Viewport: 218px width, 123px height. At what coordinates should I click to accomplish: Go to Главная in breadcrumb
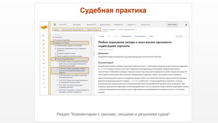56,30
